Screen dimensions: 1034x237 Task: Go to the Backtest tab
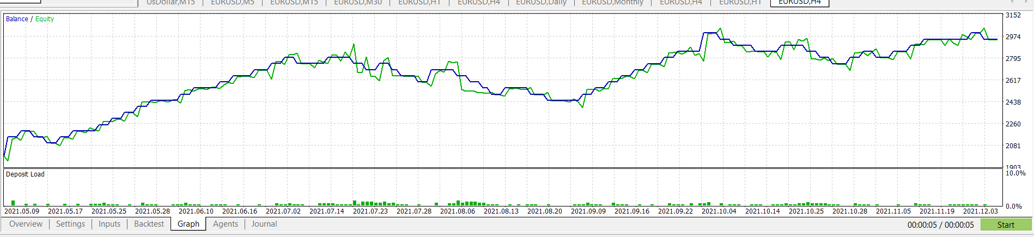click(x=149, y=224)
